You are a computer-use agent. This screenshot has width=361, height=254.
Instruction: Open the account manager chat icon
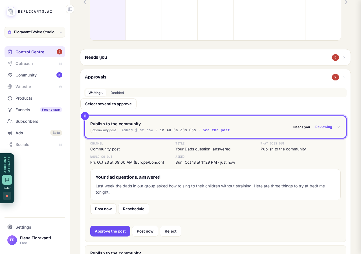(7, 180)
